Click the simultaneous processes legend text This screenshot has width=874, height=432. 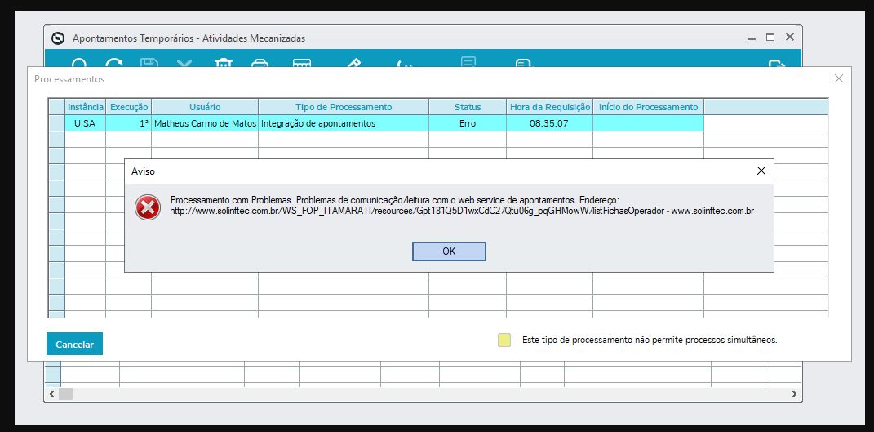click(x=650, y=340)
